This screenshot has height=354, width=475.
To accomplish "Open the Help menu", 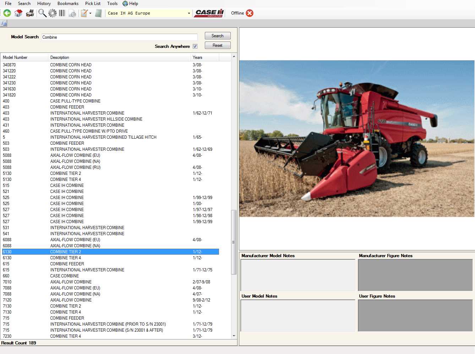I will 133,4.
